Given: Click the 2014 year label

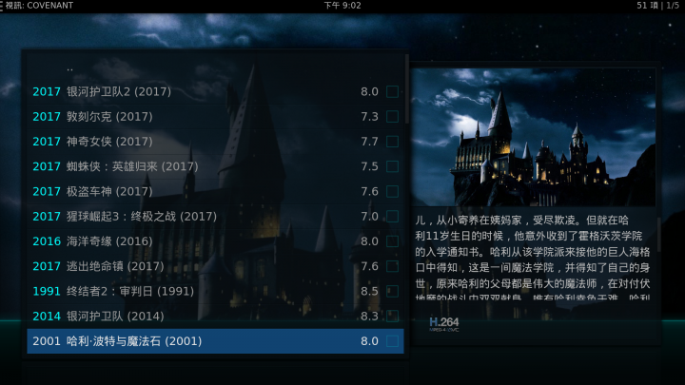Looking at the screenshot, I should pyautogui.click(x=47, y=316).
